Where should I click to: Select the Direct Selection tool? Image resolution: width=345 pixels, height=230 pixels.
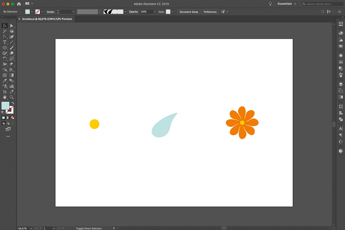(12, 26)
